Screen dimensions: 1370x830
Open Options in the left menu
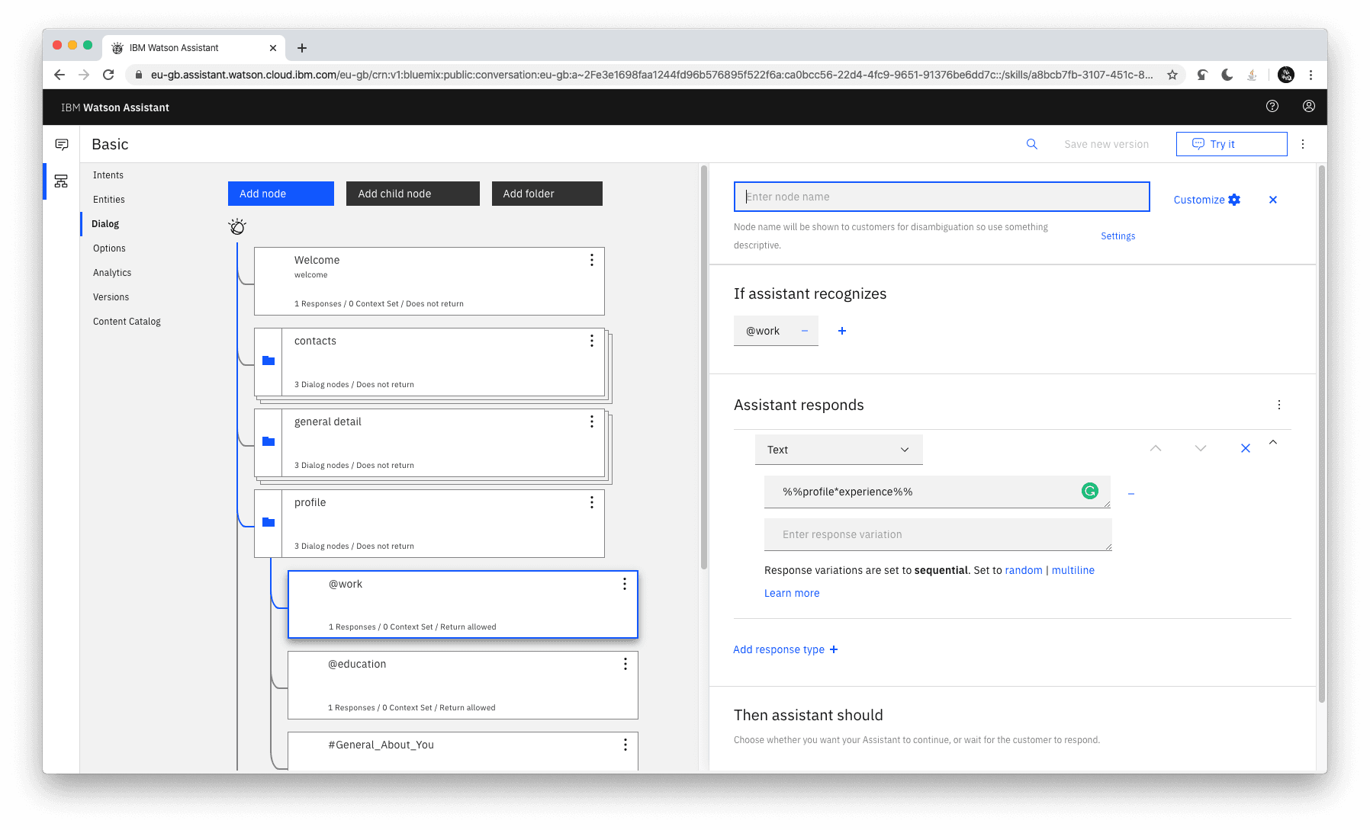click(x=109, y=248)
